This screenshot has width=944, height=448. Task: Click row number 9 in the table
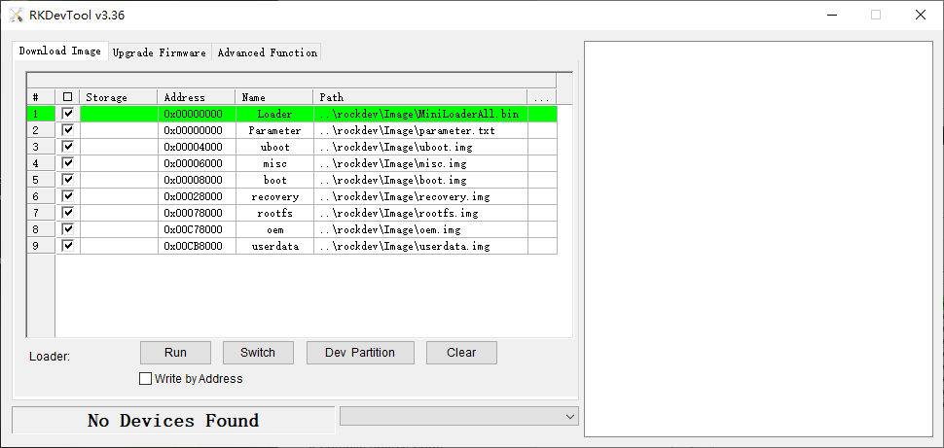[x=41, y=246]
